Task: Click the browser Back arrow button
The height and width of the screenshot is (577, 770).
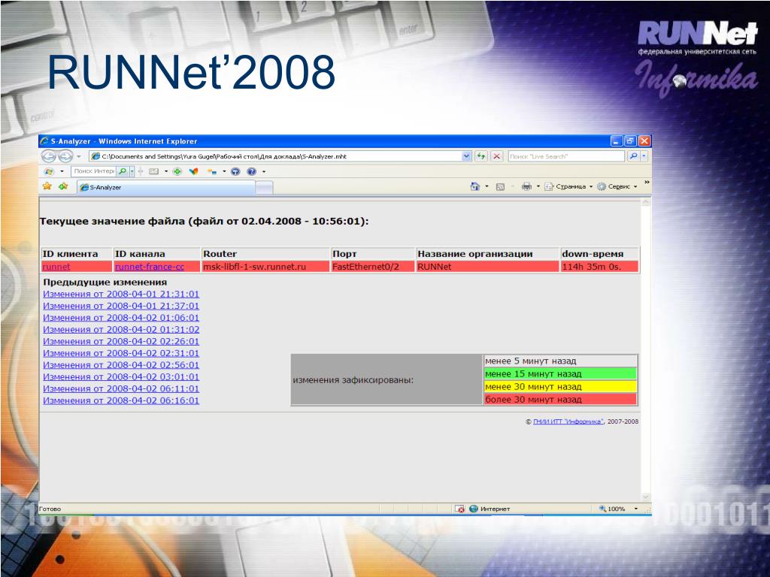Action: coord(48,156)
